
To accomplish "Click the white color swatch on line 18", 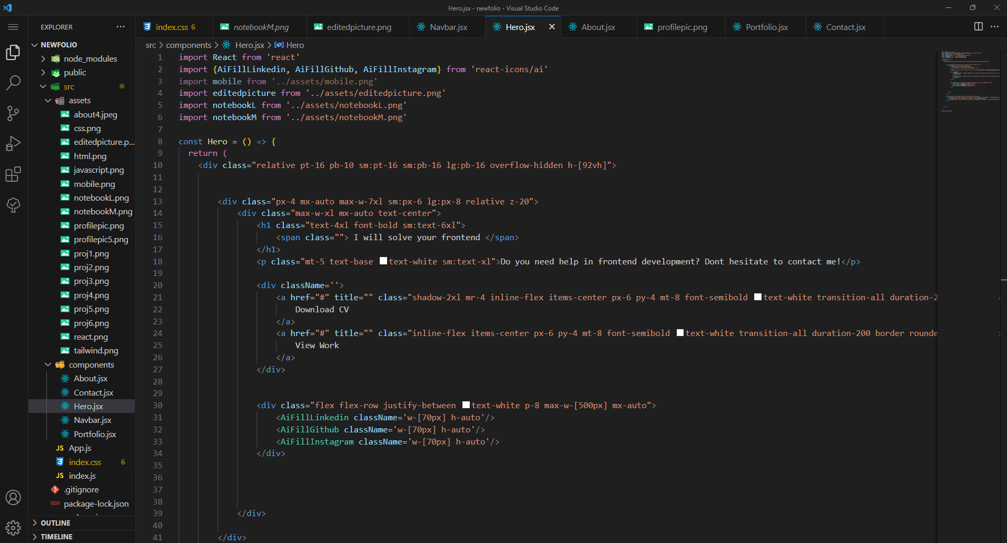I will pyautogui.click(x=383, y=261).
